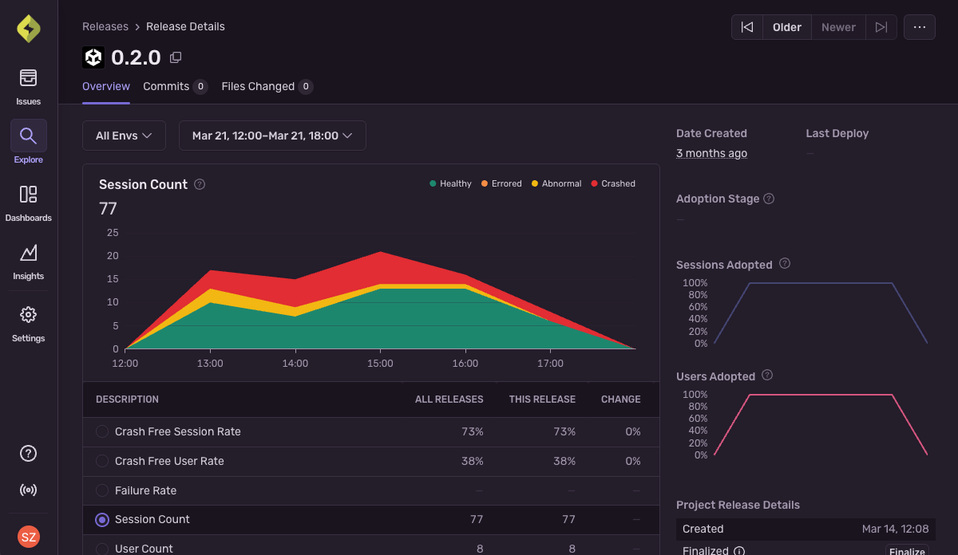958x555 pixels.
Task: Open Settings from the sidebar
Action: click(28, 323)
